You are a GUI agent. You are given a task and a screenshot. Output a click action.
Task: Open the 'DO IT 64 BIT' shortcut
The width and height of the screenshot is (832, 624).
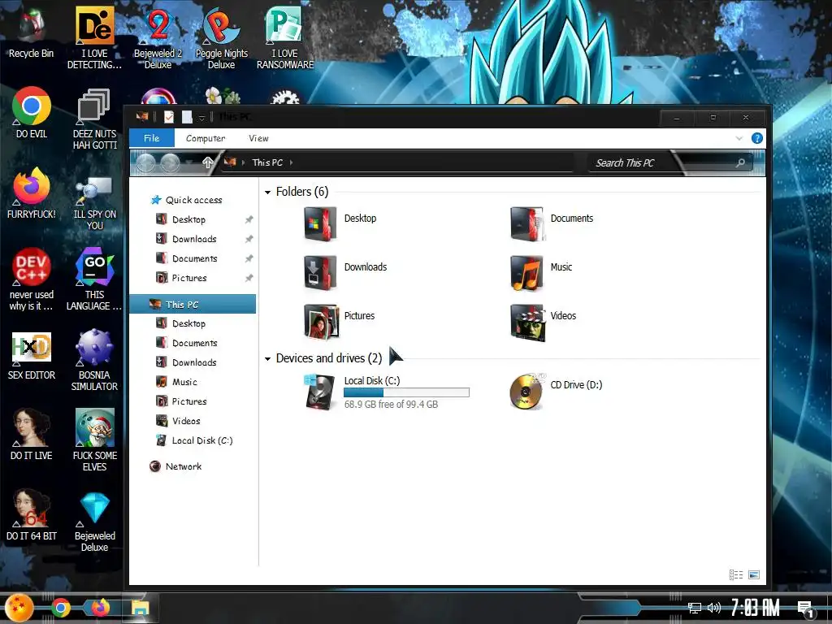pos(32,514)
